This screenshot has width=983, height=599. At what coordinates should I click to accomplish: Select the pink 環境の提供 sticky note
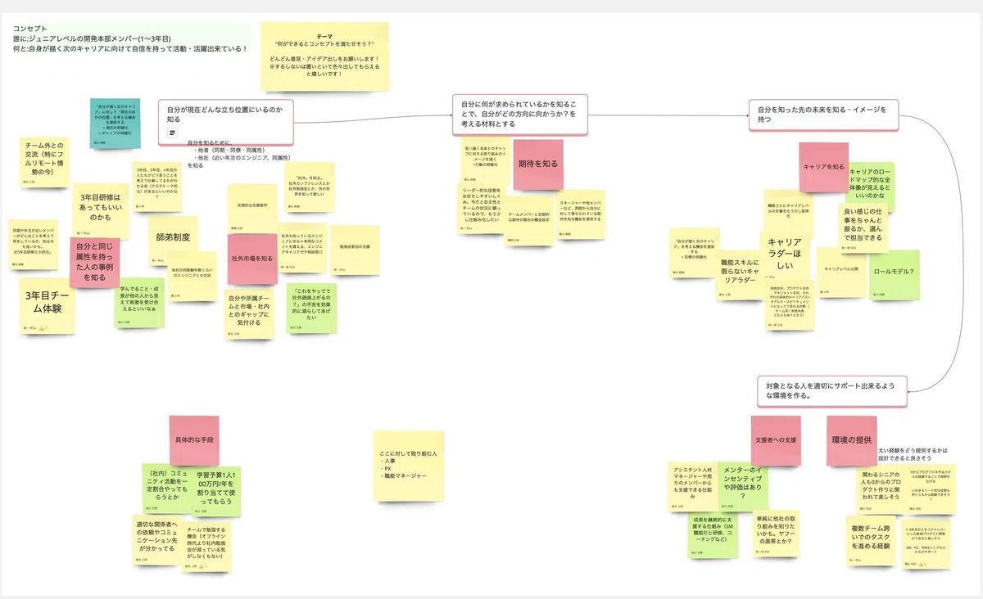(x=852, y=440)
